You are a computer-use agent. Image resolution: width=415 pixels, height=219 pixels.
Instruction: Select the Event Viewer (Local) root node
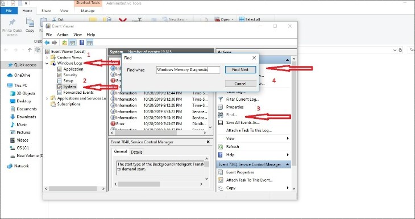click(x=68, y=51)
